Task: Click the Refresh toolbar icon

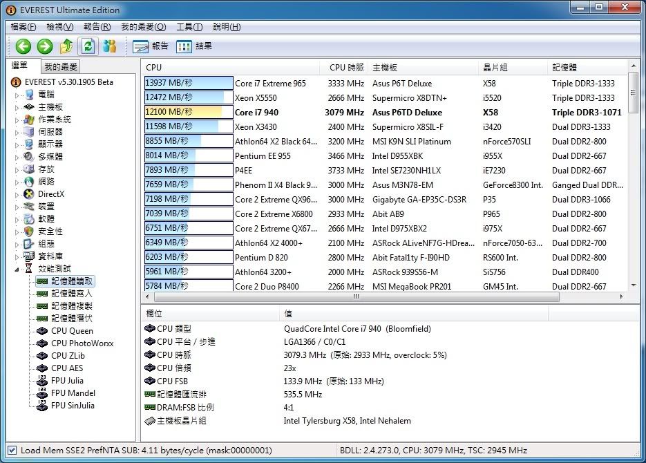Action: [x=88, y=46]
